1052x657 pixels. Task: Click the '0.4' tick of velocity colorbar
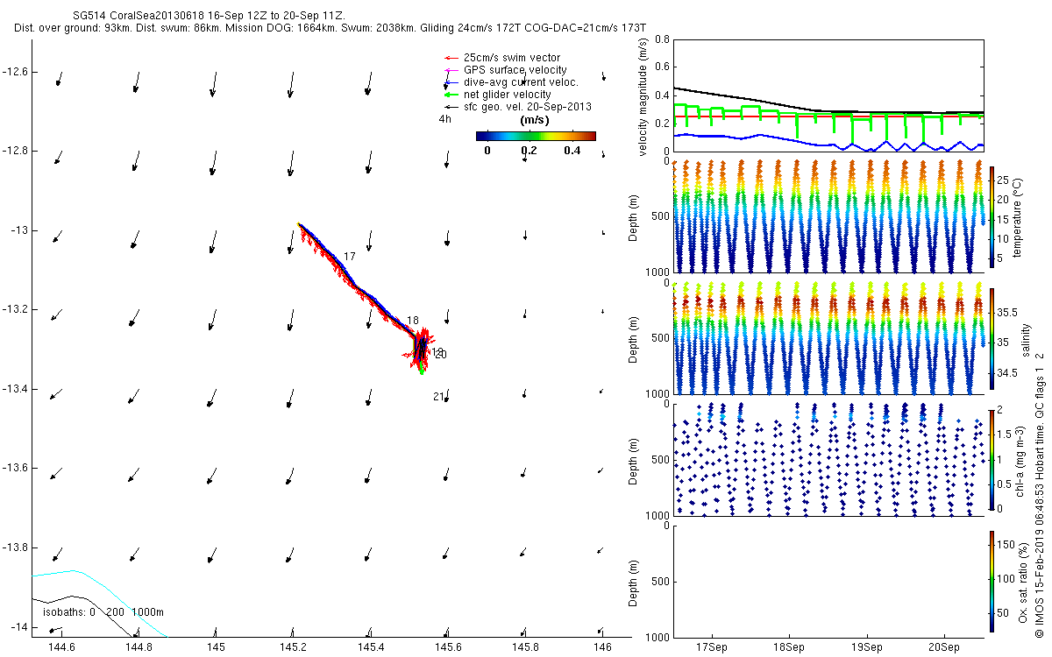572,150
